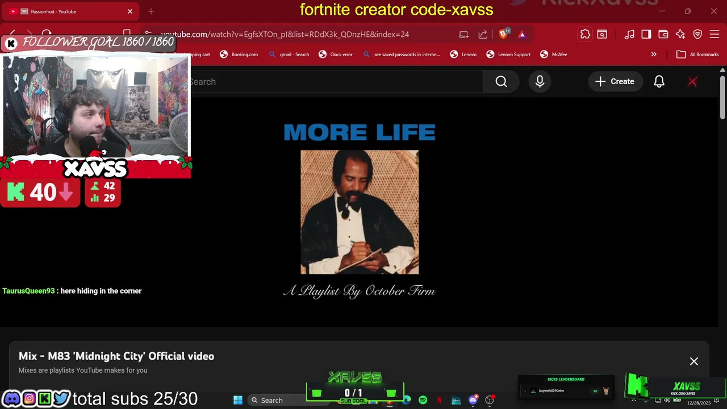The image size is (727, 409).
Task: Click the YouTube Search input field
Action: click(x=335, y=82)
